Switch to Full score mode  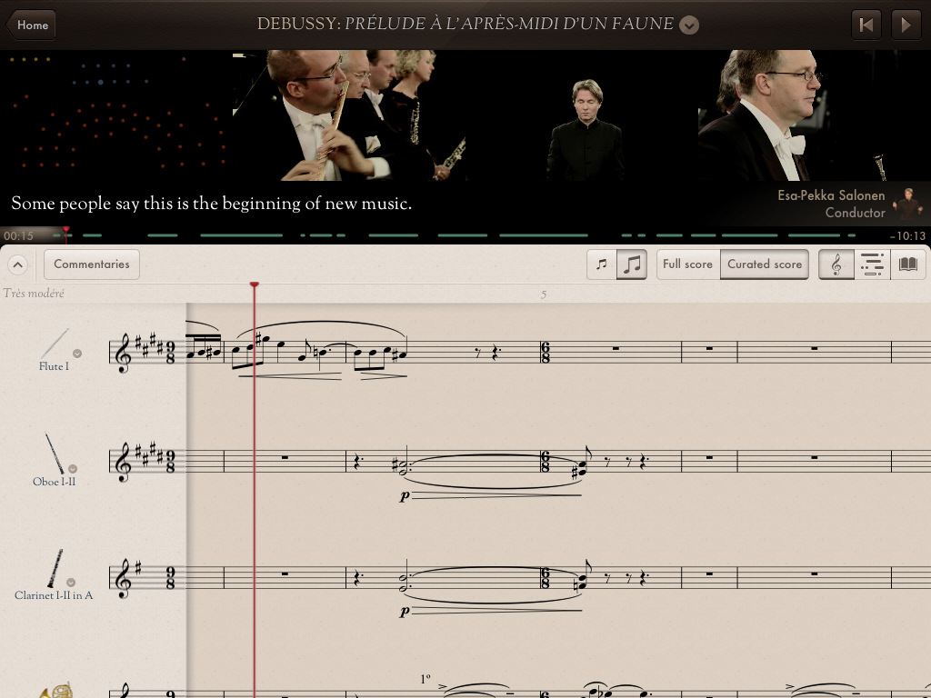pos(687,264)
